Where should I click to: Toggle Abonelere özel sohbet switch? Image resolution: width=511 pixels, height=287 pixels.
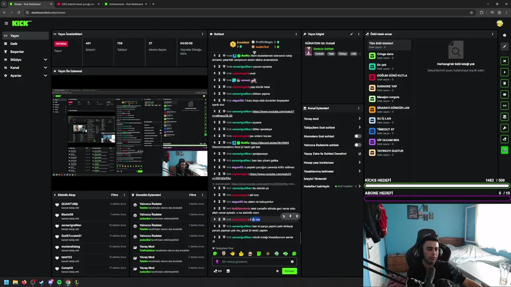coord(358,136)
